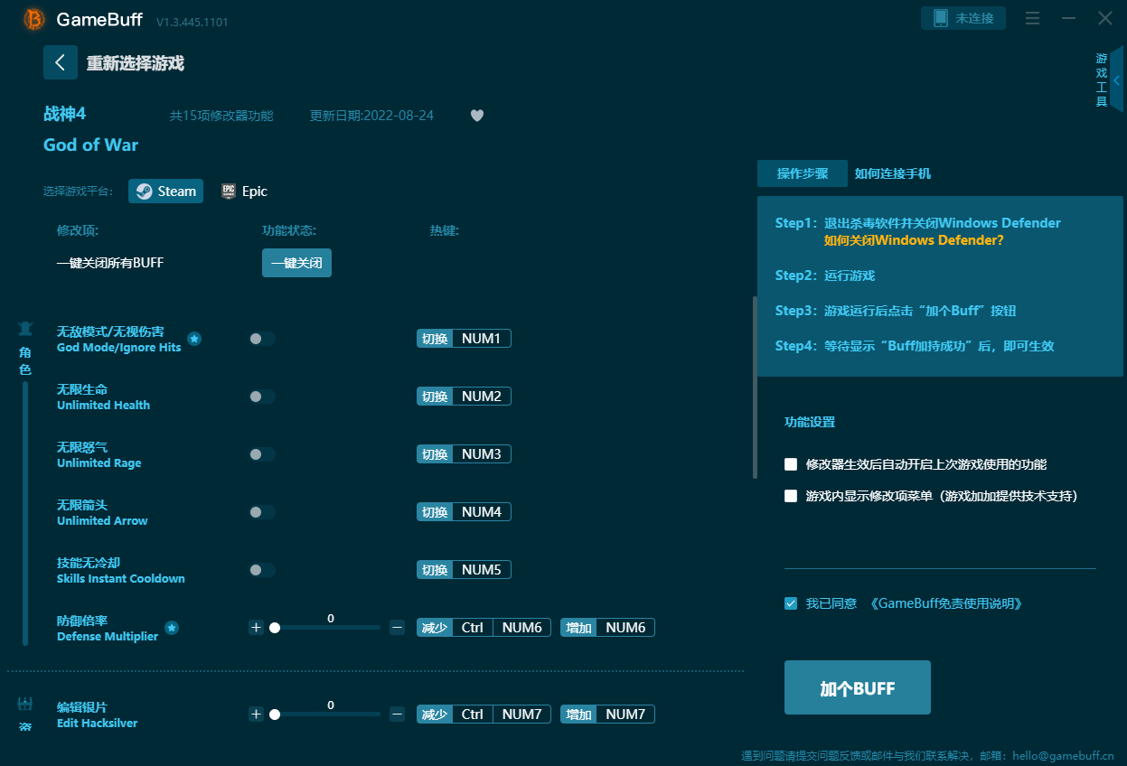1127x766 pixels.
Task: Expand the game tools side panel
Action: (x=1116, y=79)
